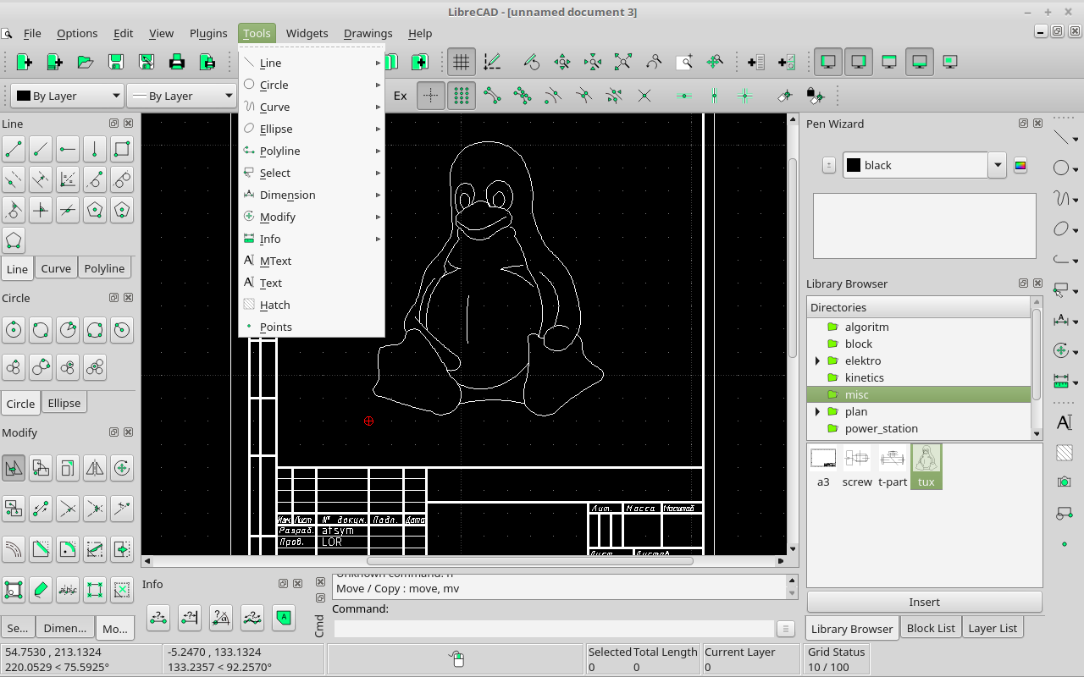Click the Print icon in the toolbar

click(x=177, y=62)
